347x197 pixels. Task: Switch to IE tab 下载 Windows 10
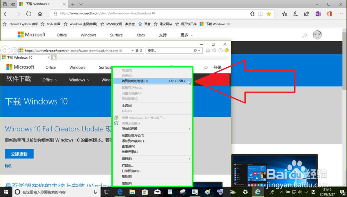pyautogui.click(x=26, y=58)
